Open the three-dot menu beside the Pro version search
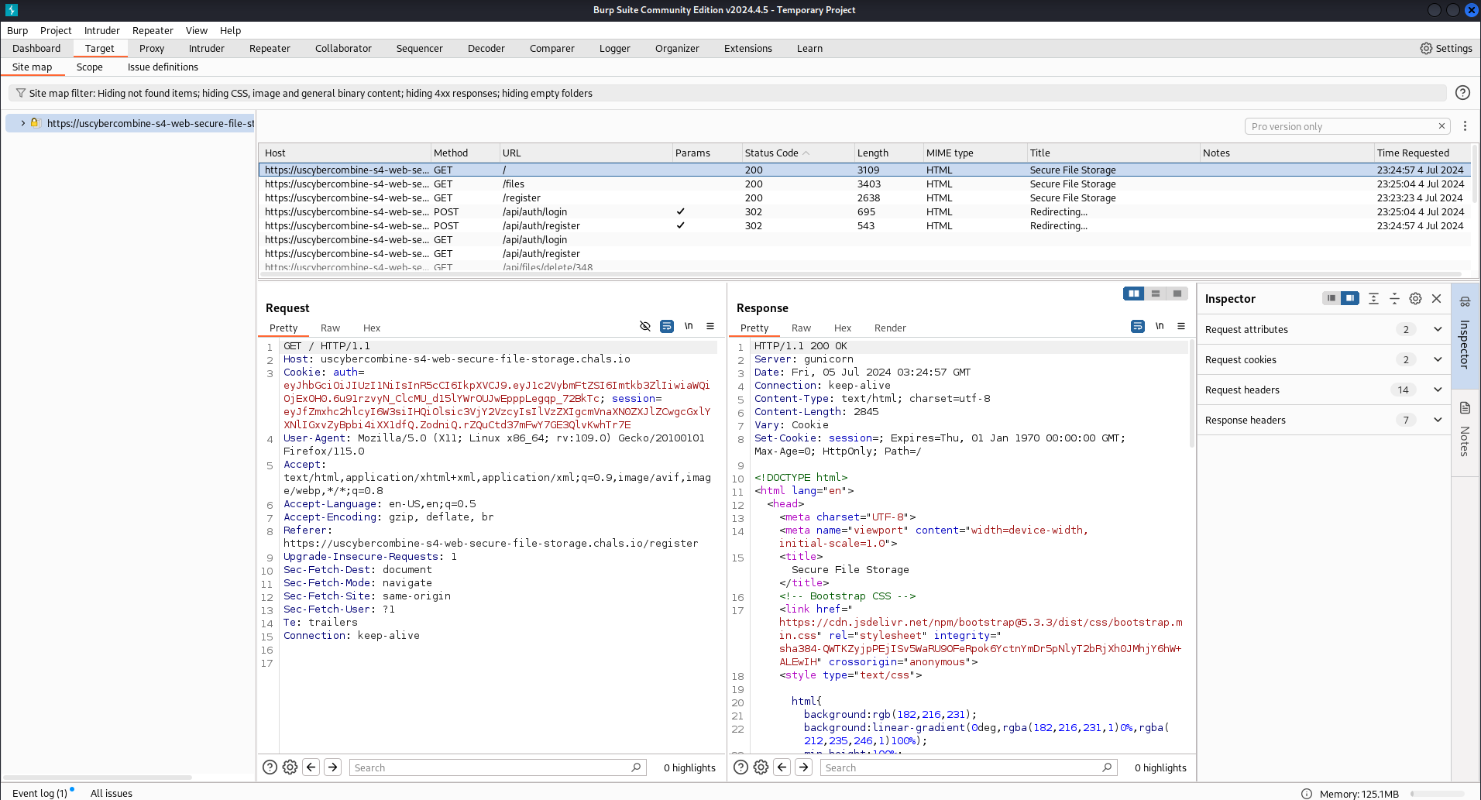The width and height of the screenshot is (1481, 800). click(x=1465, y=126)
